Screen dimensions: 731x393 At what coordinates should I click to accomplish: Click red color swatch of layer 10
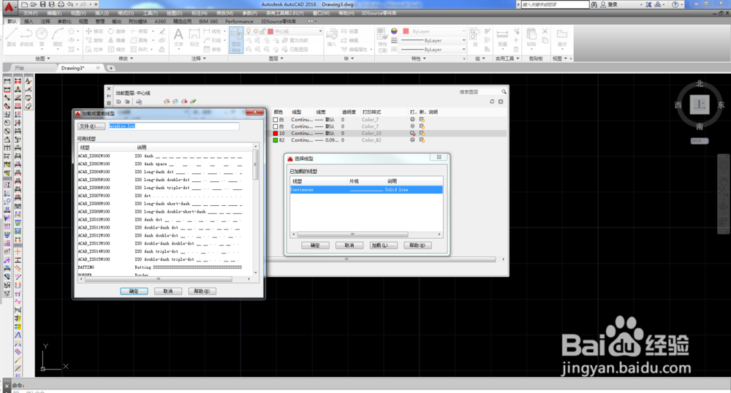(276, 133)
